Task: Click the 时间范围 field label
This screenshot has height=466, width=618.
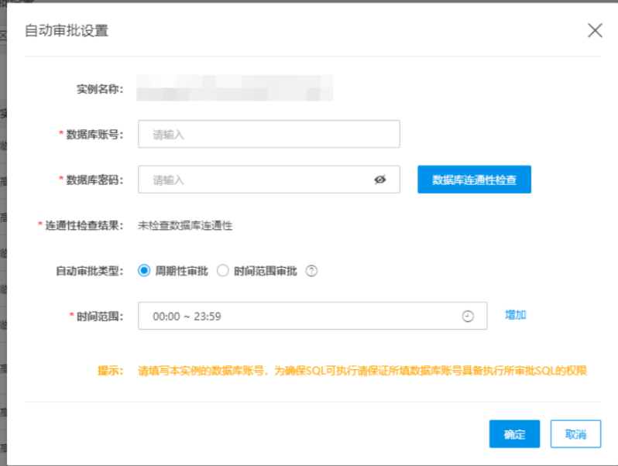Action: [99, 316]
